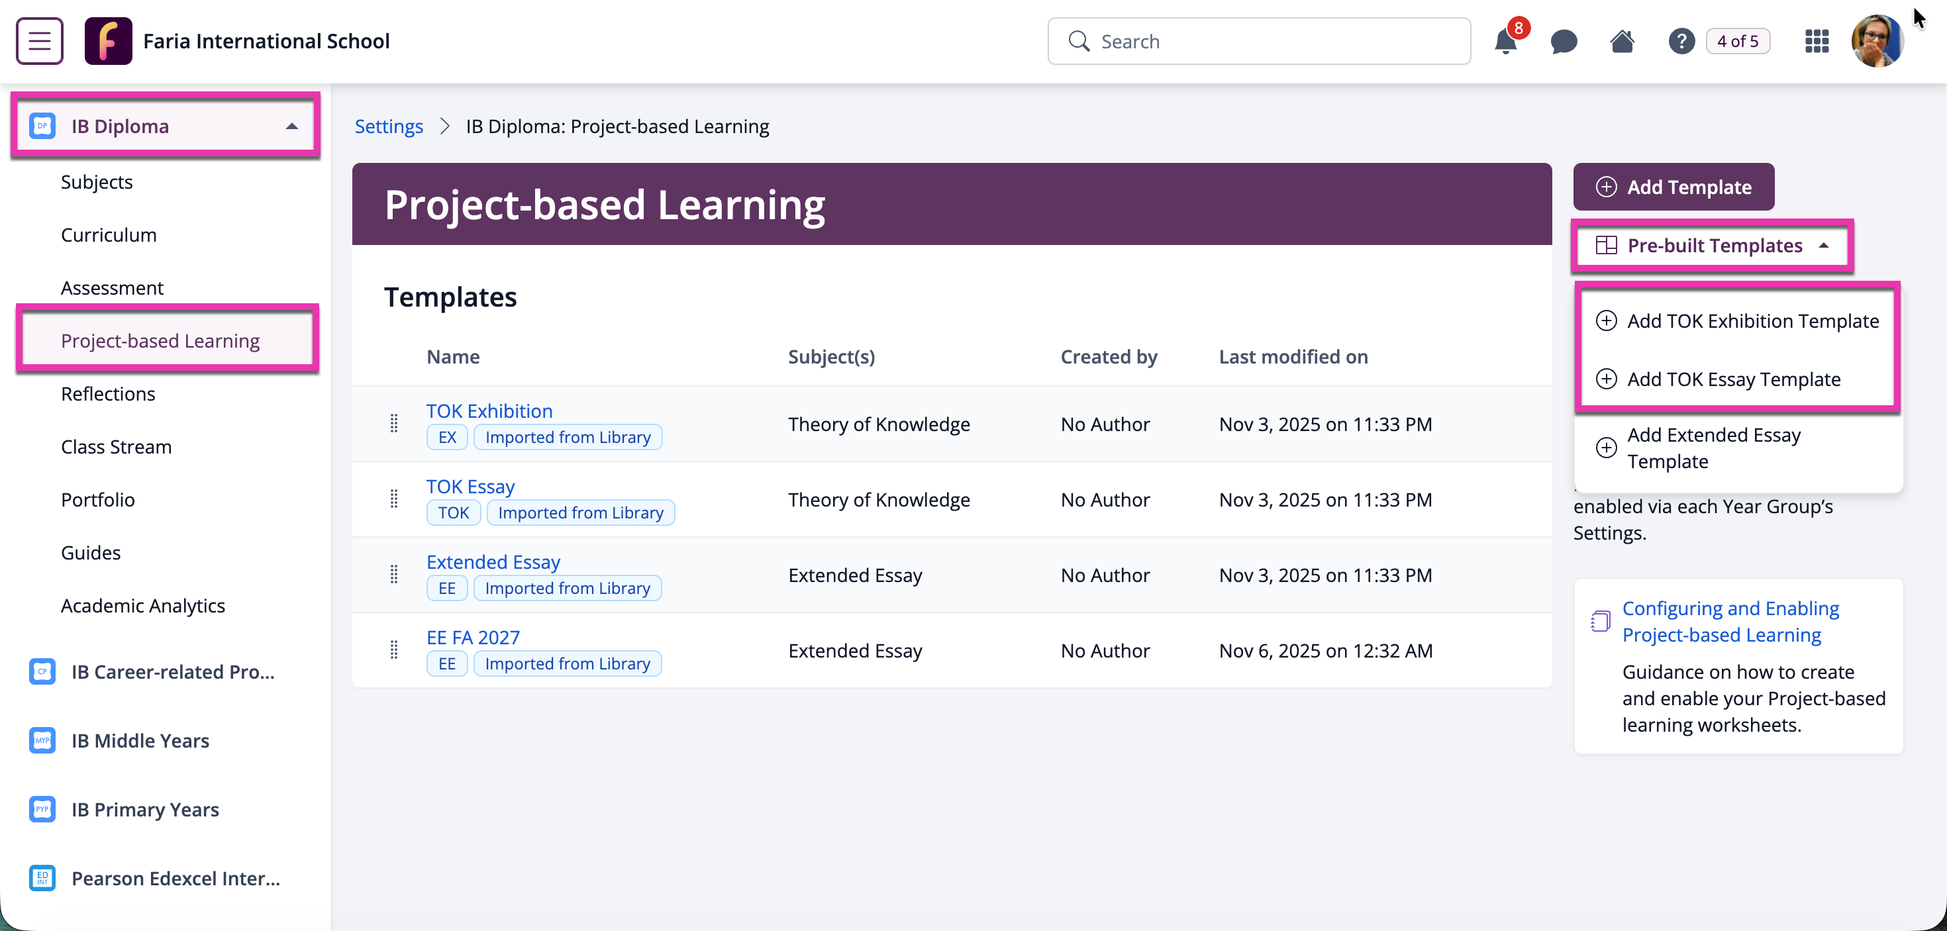This screenshot has width=1947, height=931.
Task: Grab the drag handle of TOK Essay row
Action: pyautogui.click(x=394, y=499)
